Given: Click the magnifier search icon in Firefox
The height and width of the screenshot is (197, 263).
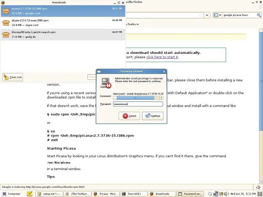Looking at the screenshot, I should point(259,15).
